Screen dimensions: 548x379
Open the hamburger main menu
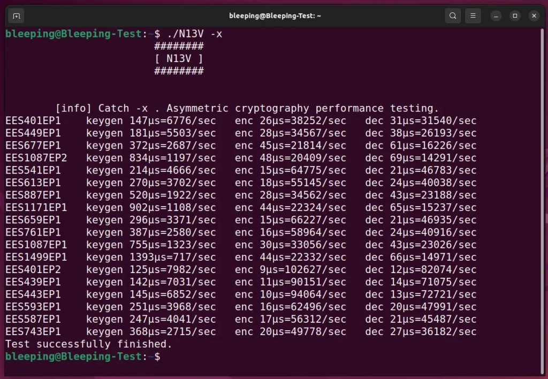473,16
